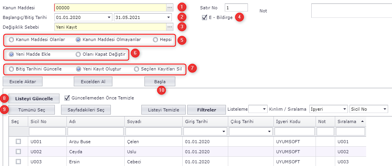Image resolution: width=392 pixels, height=166 pixels.
Task: Open the Değişiklik Sebebi lookup ellipsis button
Action: 170,27
